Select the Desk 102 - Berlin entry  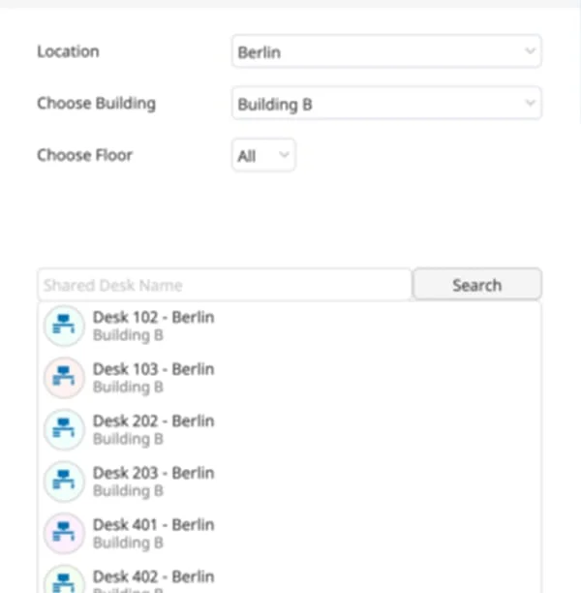(290, 326)
